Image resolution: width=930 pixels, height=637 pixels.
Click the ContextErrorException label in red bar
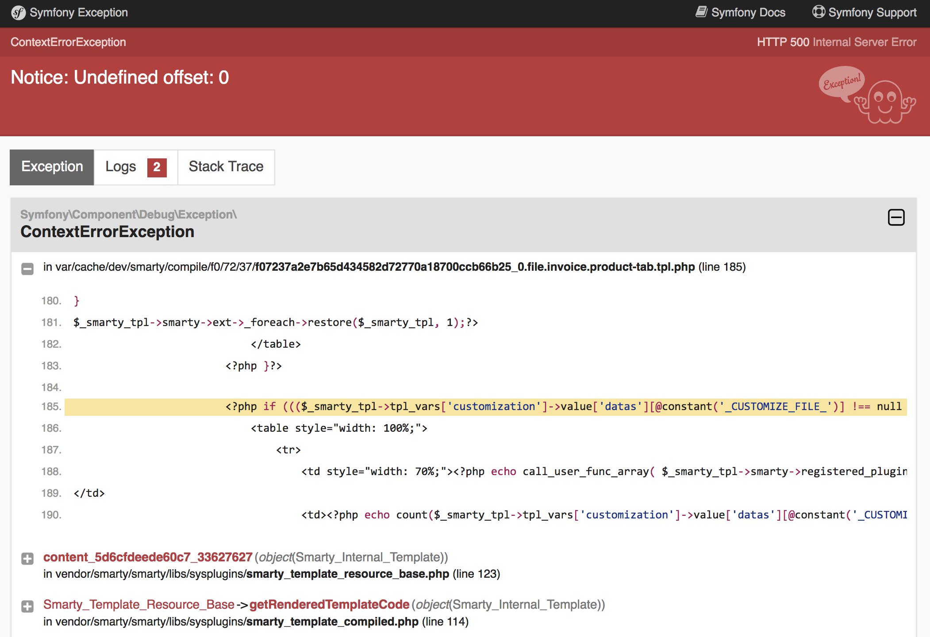click(68, 42)
